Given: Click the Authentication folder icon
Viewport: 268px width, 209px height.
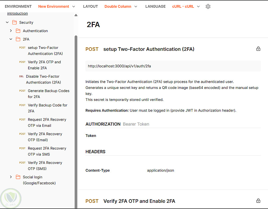Looking at the screenshot, I should pyautogui.click(x=18, y=31).
